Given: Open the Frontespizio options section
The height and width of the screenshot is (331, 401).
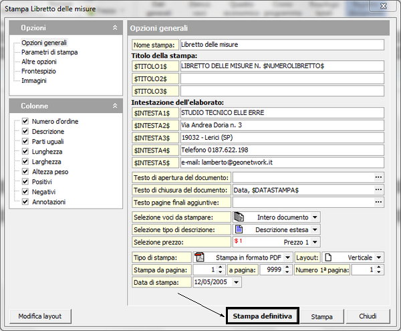Looking at the screenshot, I should pyautogui.click(x=39, y=71).
